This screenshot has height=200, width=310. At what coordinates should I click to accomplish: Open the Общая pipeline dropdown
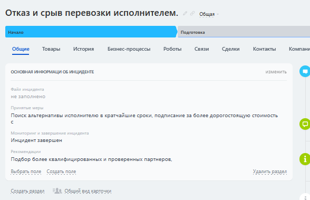[209, 14]
